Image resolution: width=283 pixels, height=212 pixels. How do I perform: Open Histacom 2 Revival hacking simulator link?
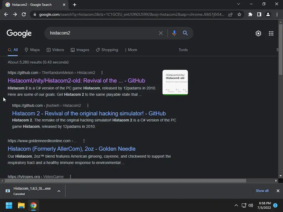[x=89, y=113]
